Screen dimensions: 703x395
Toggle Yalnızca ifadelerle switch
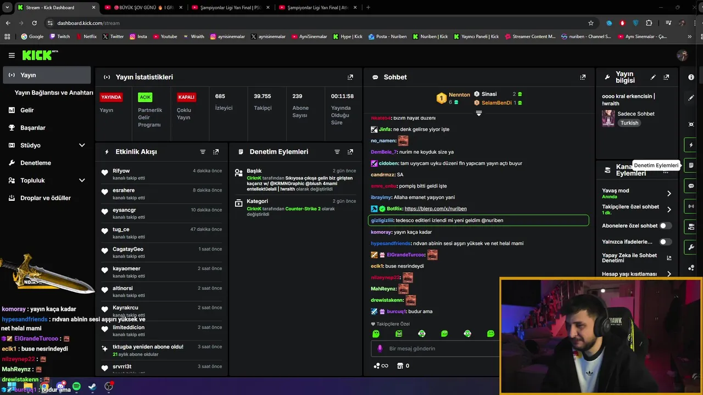665,241
